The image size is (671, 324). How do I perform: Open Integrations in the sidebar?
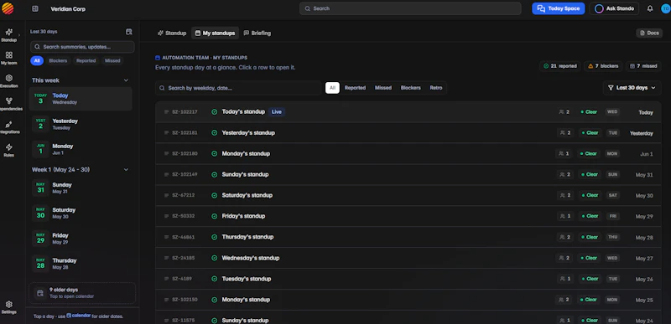[x=8, y=127]
